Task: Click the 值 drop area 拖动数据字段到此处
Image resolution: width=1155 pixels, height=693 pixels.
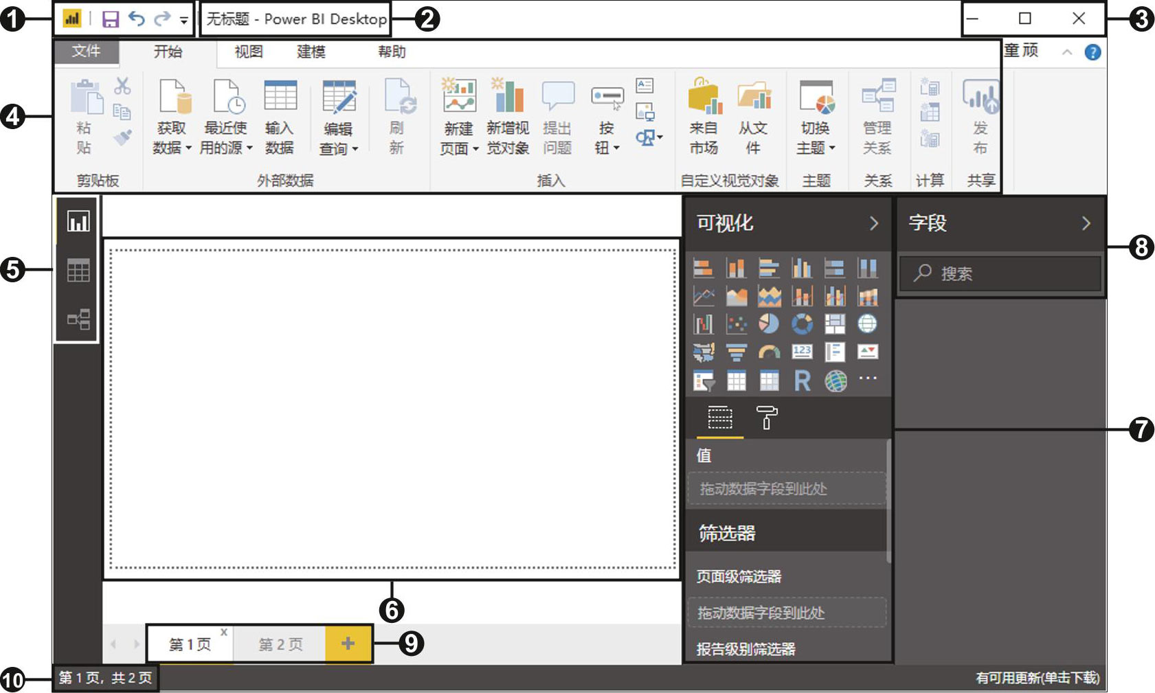Action: [787, 489]
